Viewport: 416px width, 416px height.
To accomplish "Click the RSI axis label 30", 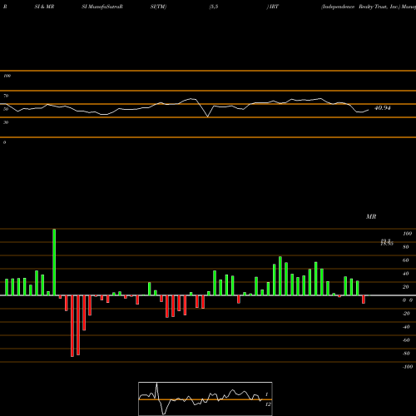I will coord(6,122).
